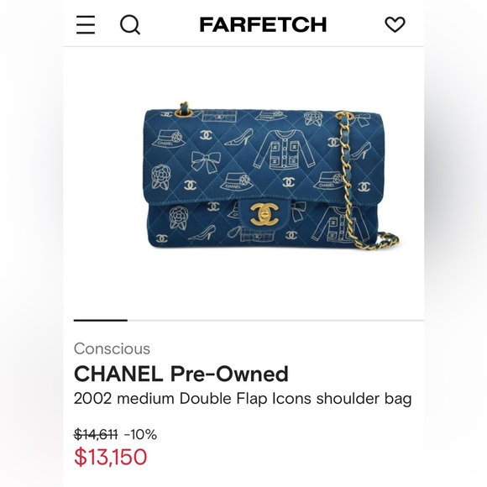Select the active dark segment of image indicator
Image resolution: width=487 pixels, height=487 pixels.
101,320
